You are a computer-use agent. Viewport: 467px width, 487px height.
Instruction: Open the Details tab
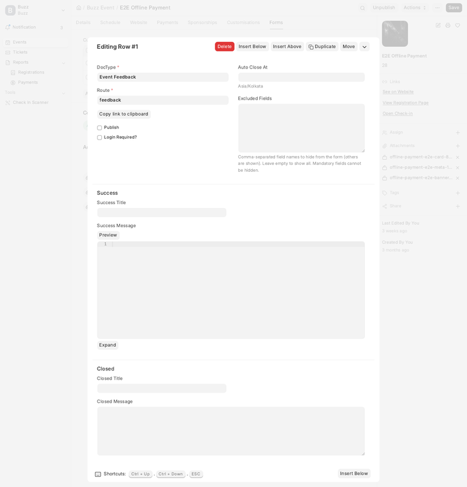point(83,22)
